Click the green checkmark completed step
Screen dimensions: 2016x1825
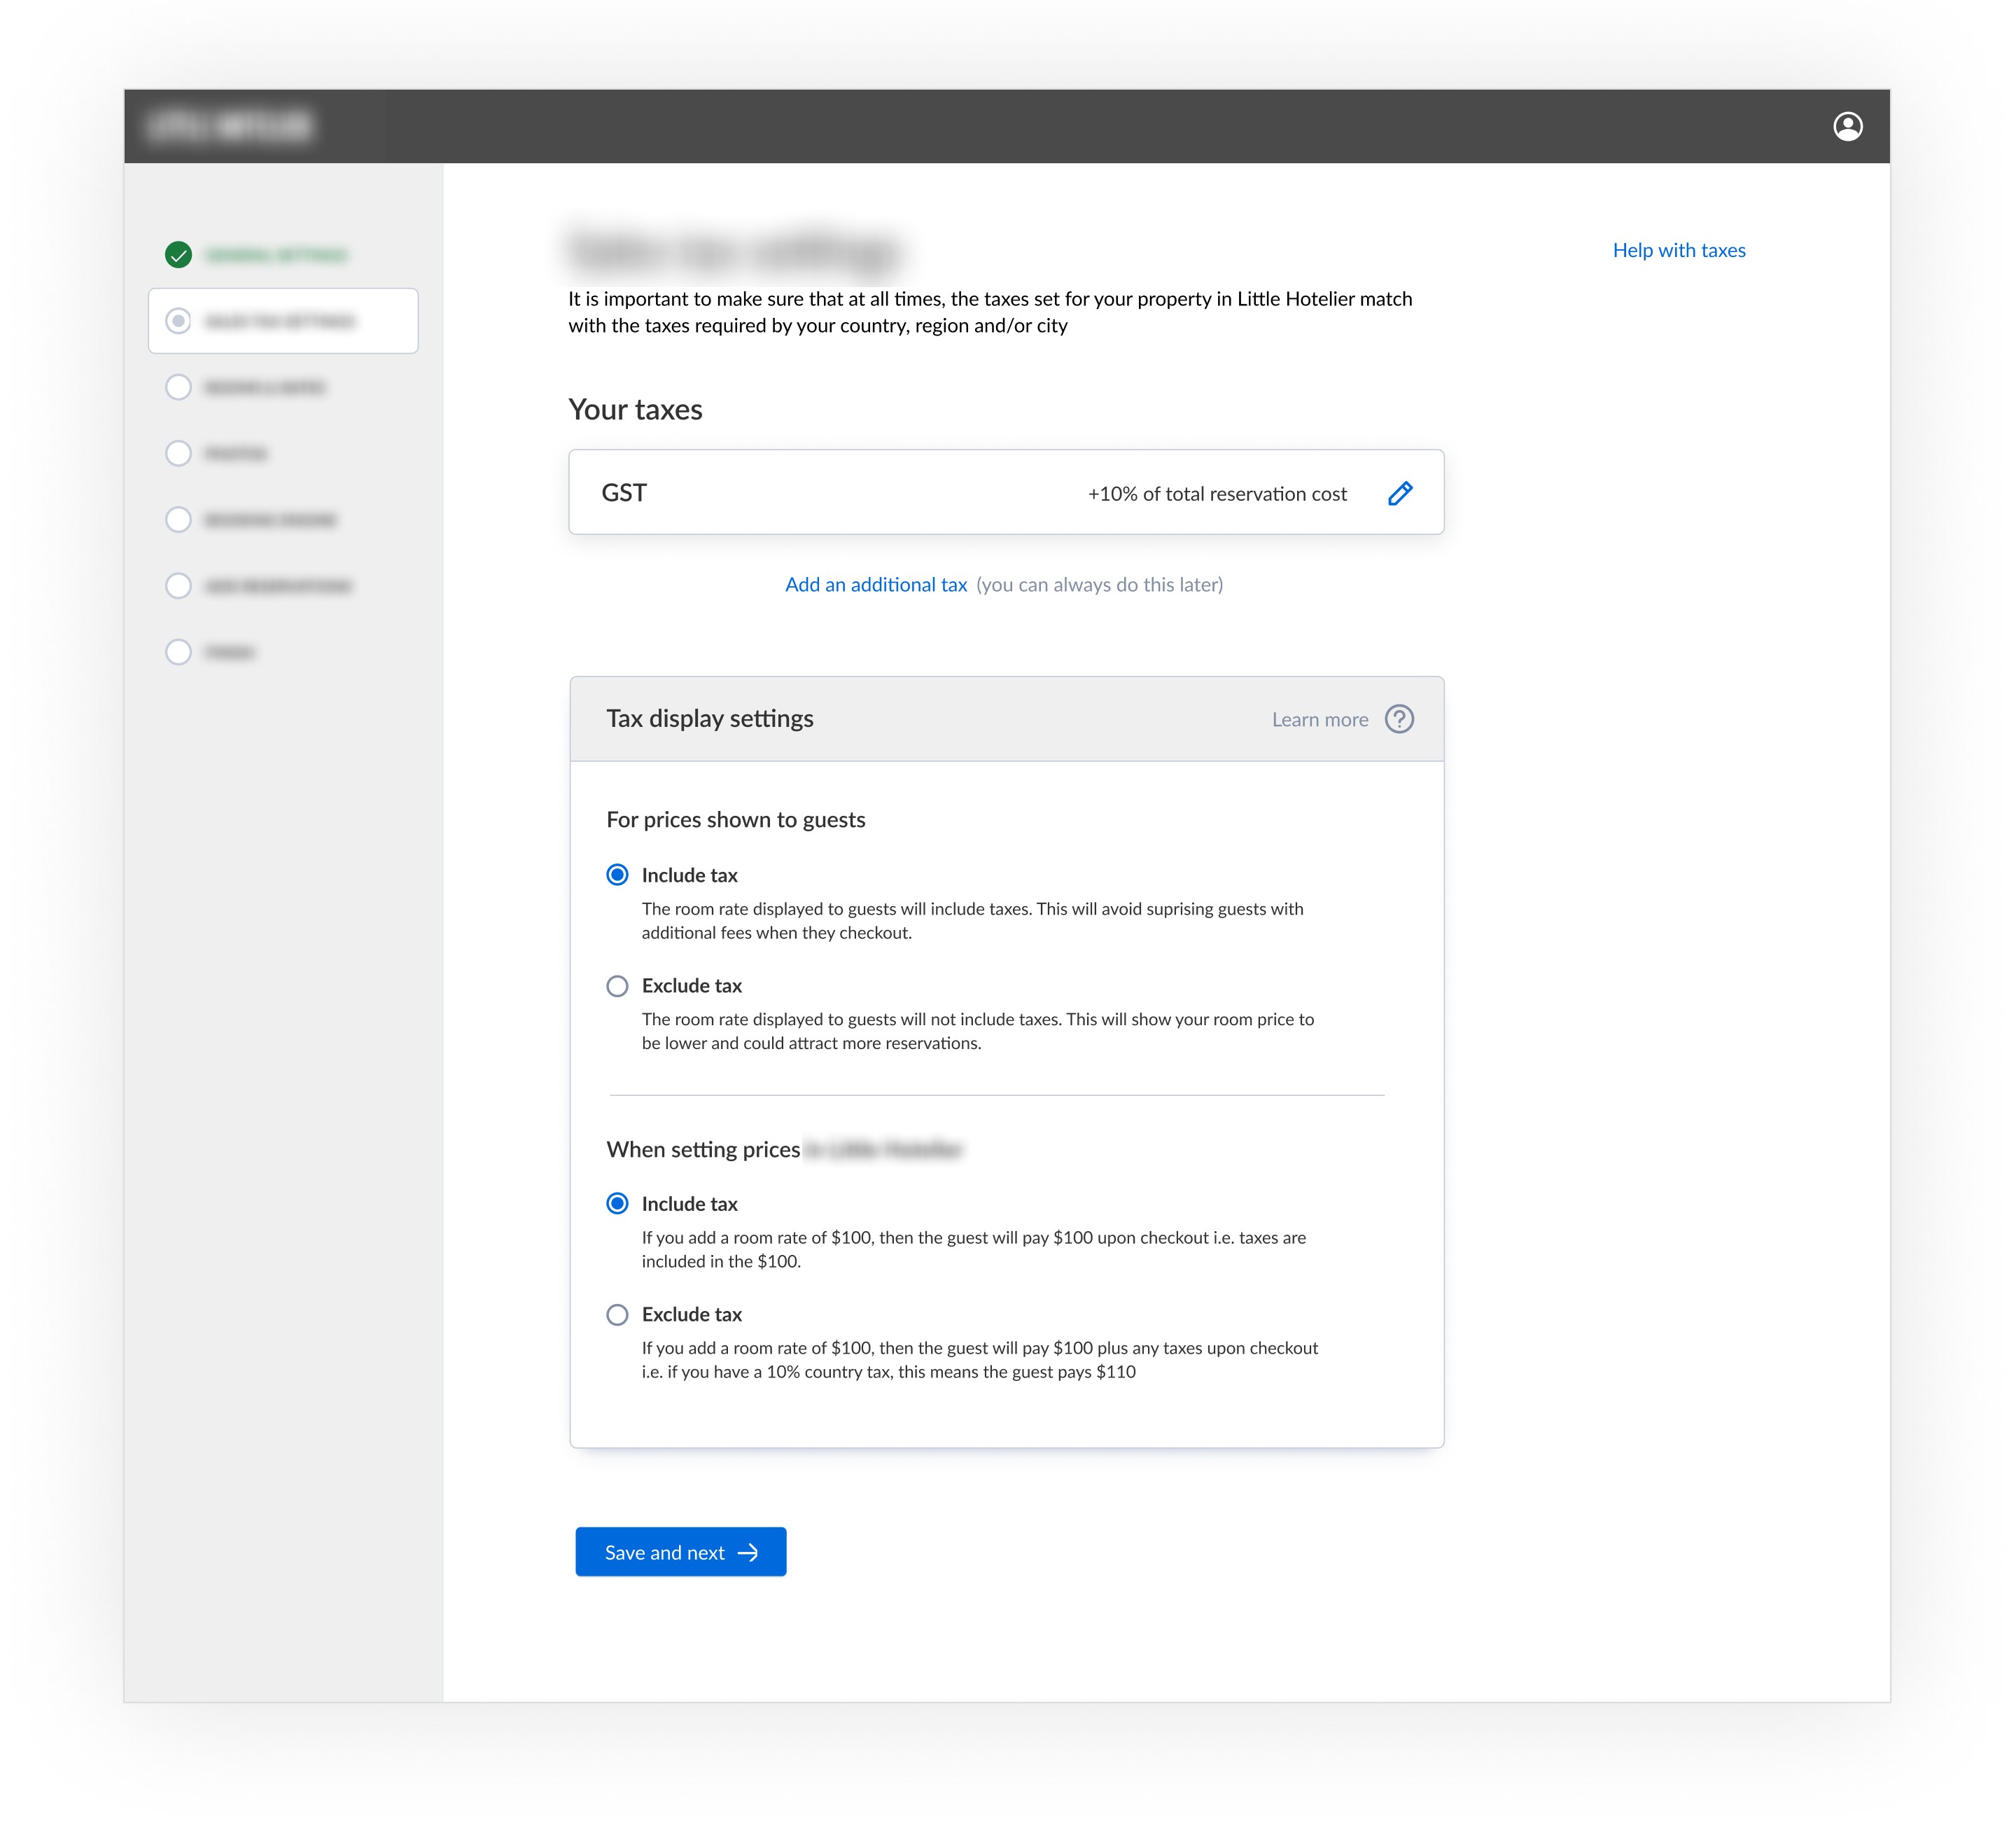pyautogui.click(x=178, y=255)
